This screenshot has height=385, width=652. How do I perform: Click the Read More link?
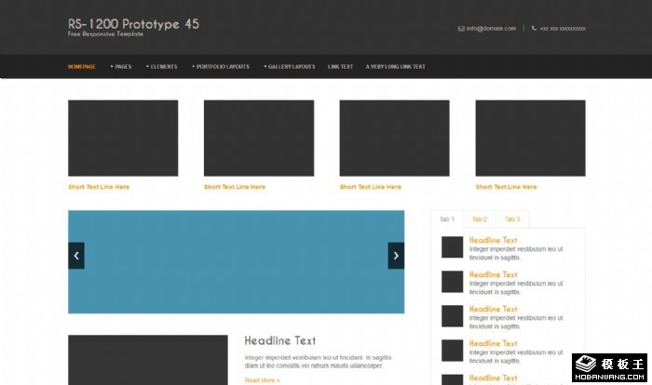tap(262, 380)
